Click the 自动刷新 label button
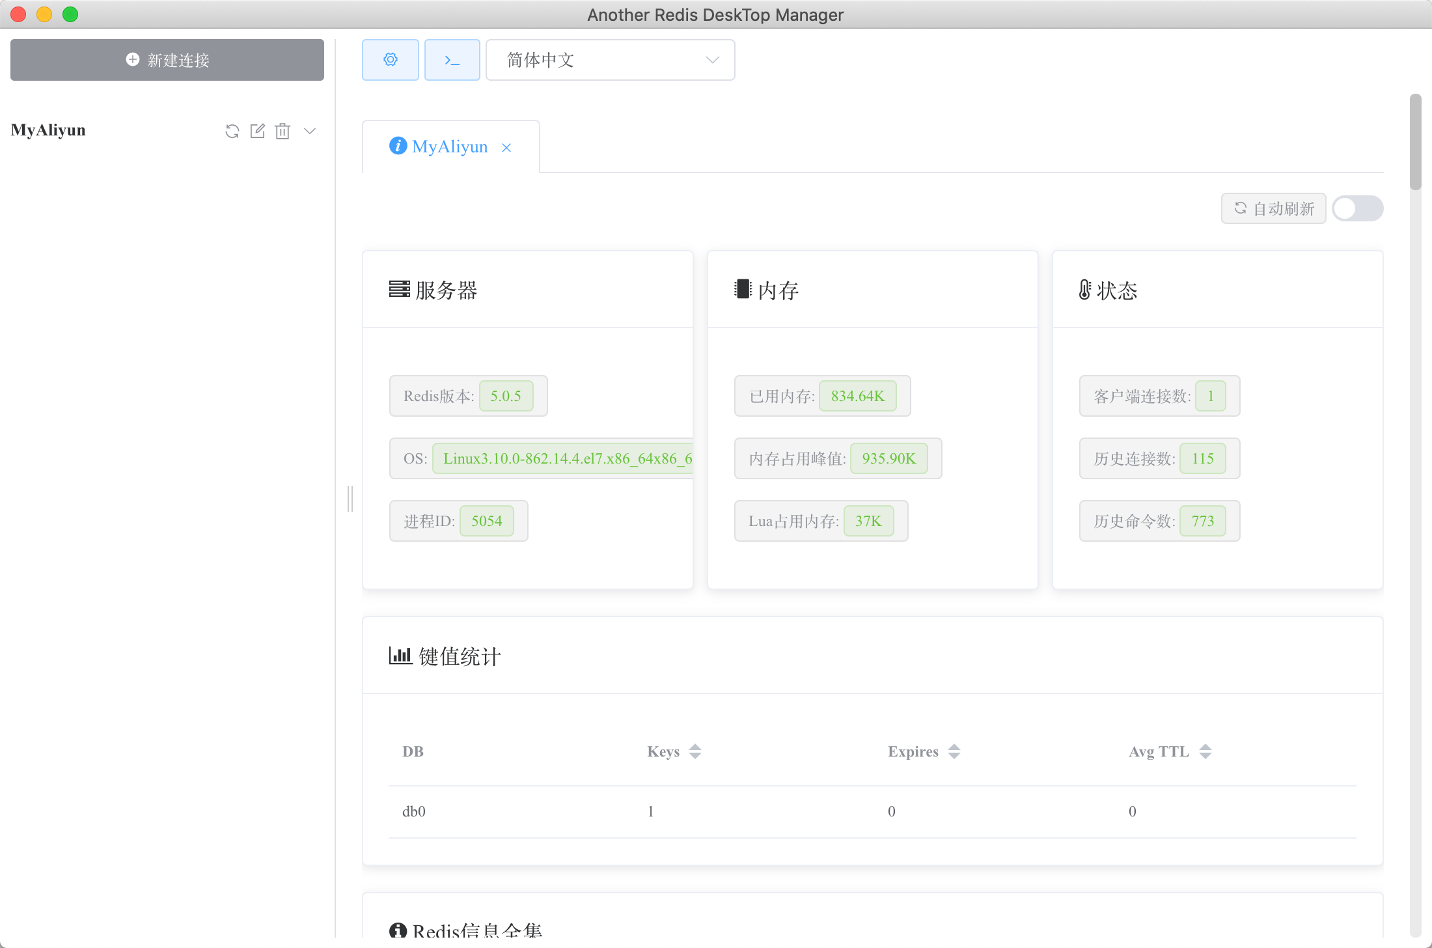This screenshot has height=948, width=1432. [1273, 208]
